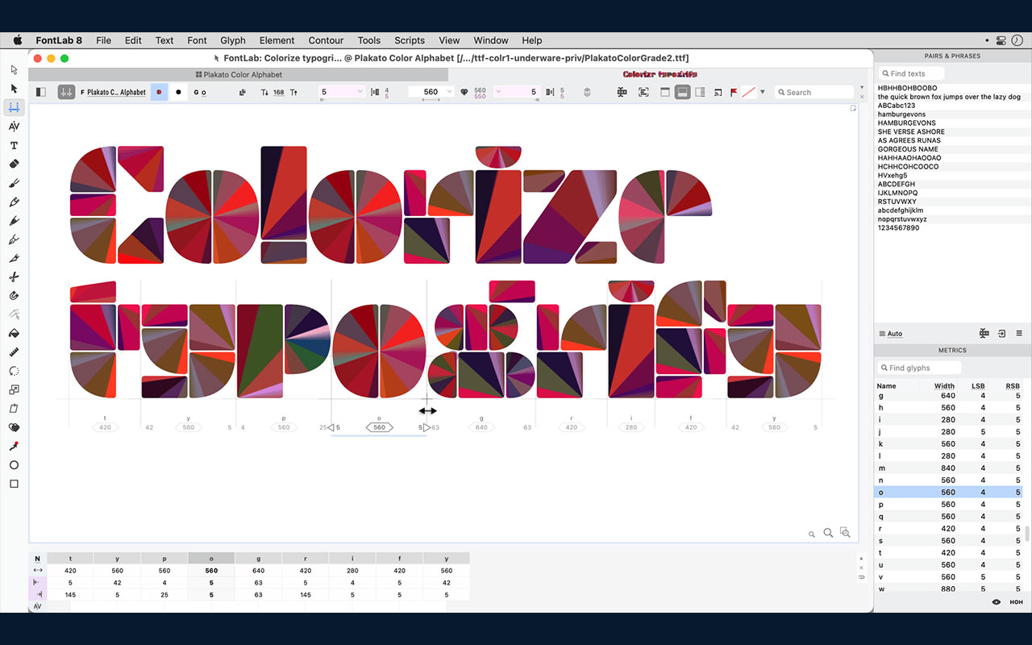The width and height of the screenshot is (1032, 645).
Task: Click the 'o' column header in metrics table
Action: pyautogui.click(x=211, y=558)
